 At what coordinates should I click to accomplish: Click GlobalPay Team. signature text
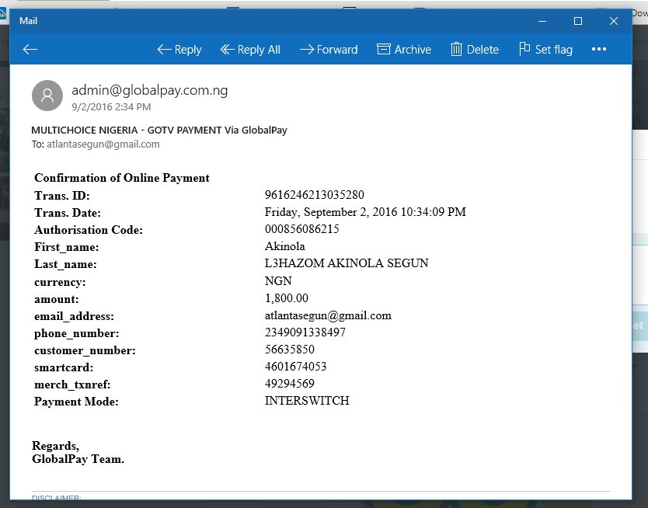(78, 459)
